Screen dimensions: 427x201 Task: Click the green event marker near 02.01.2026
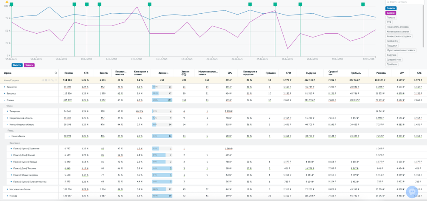[x=363, y=4]
